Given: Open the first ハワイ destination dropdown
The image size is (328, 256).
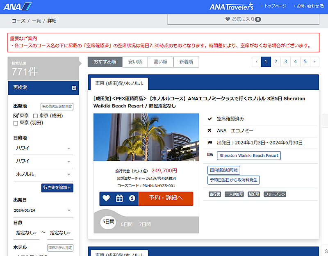Looking at the screenshot, I should (x=43, y=148).
